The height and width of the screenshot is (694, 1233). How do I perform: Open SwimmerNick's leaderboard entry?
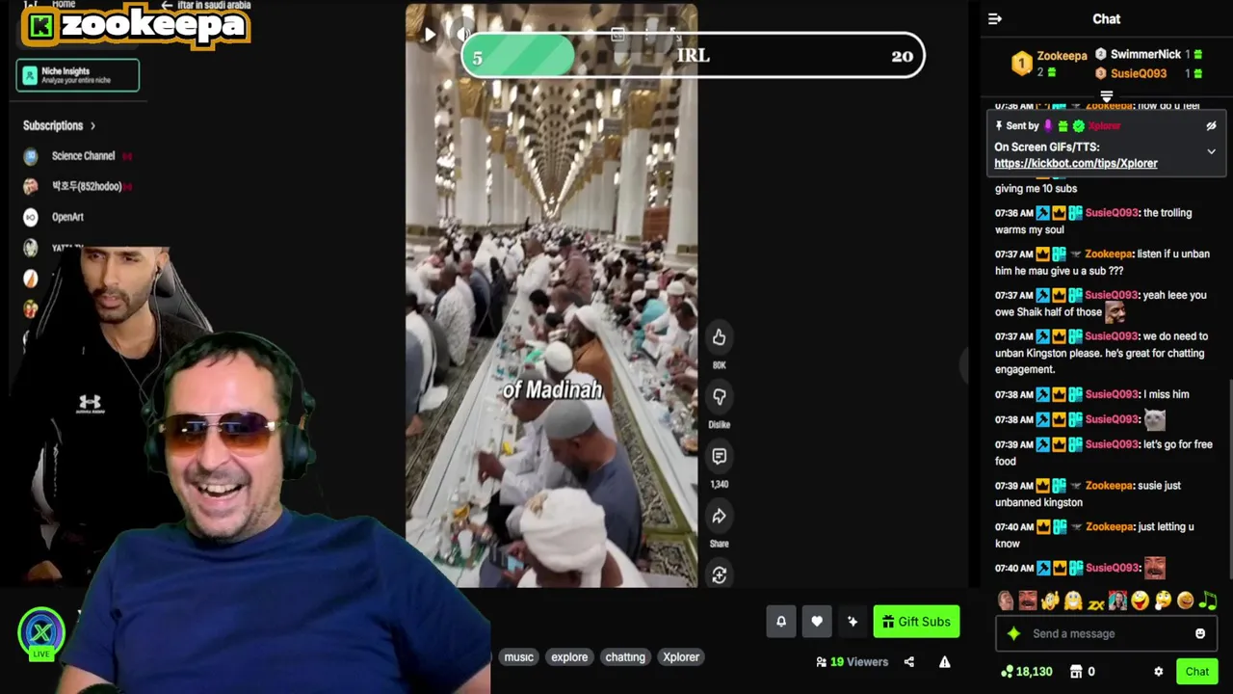click(1145, 55)
